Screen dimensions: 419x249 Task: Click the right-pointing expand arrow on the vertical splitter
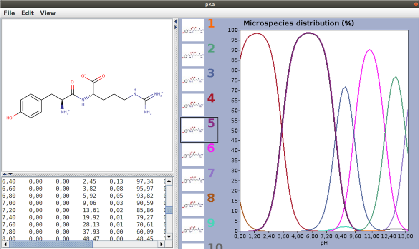(x=176, y=27)
